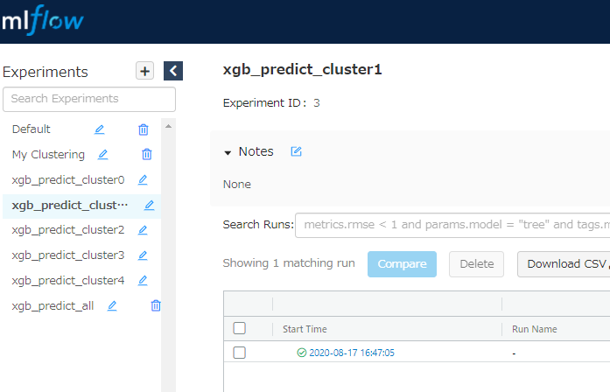Rename the xgb_predict_cluster2 experiment
This screenshot has height=392, width=610.
pos(143,230)
